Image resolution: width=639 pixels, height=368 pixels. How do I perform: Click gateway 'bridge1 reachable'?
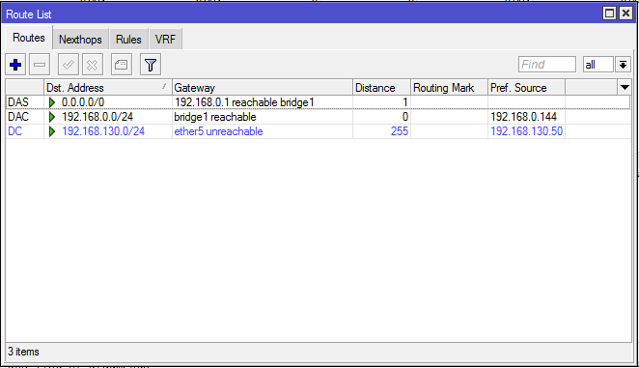point(215,117)
